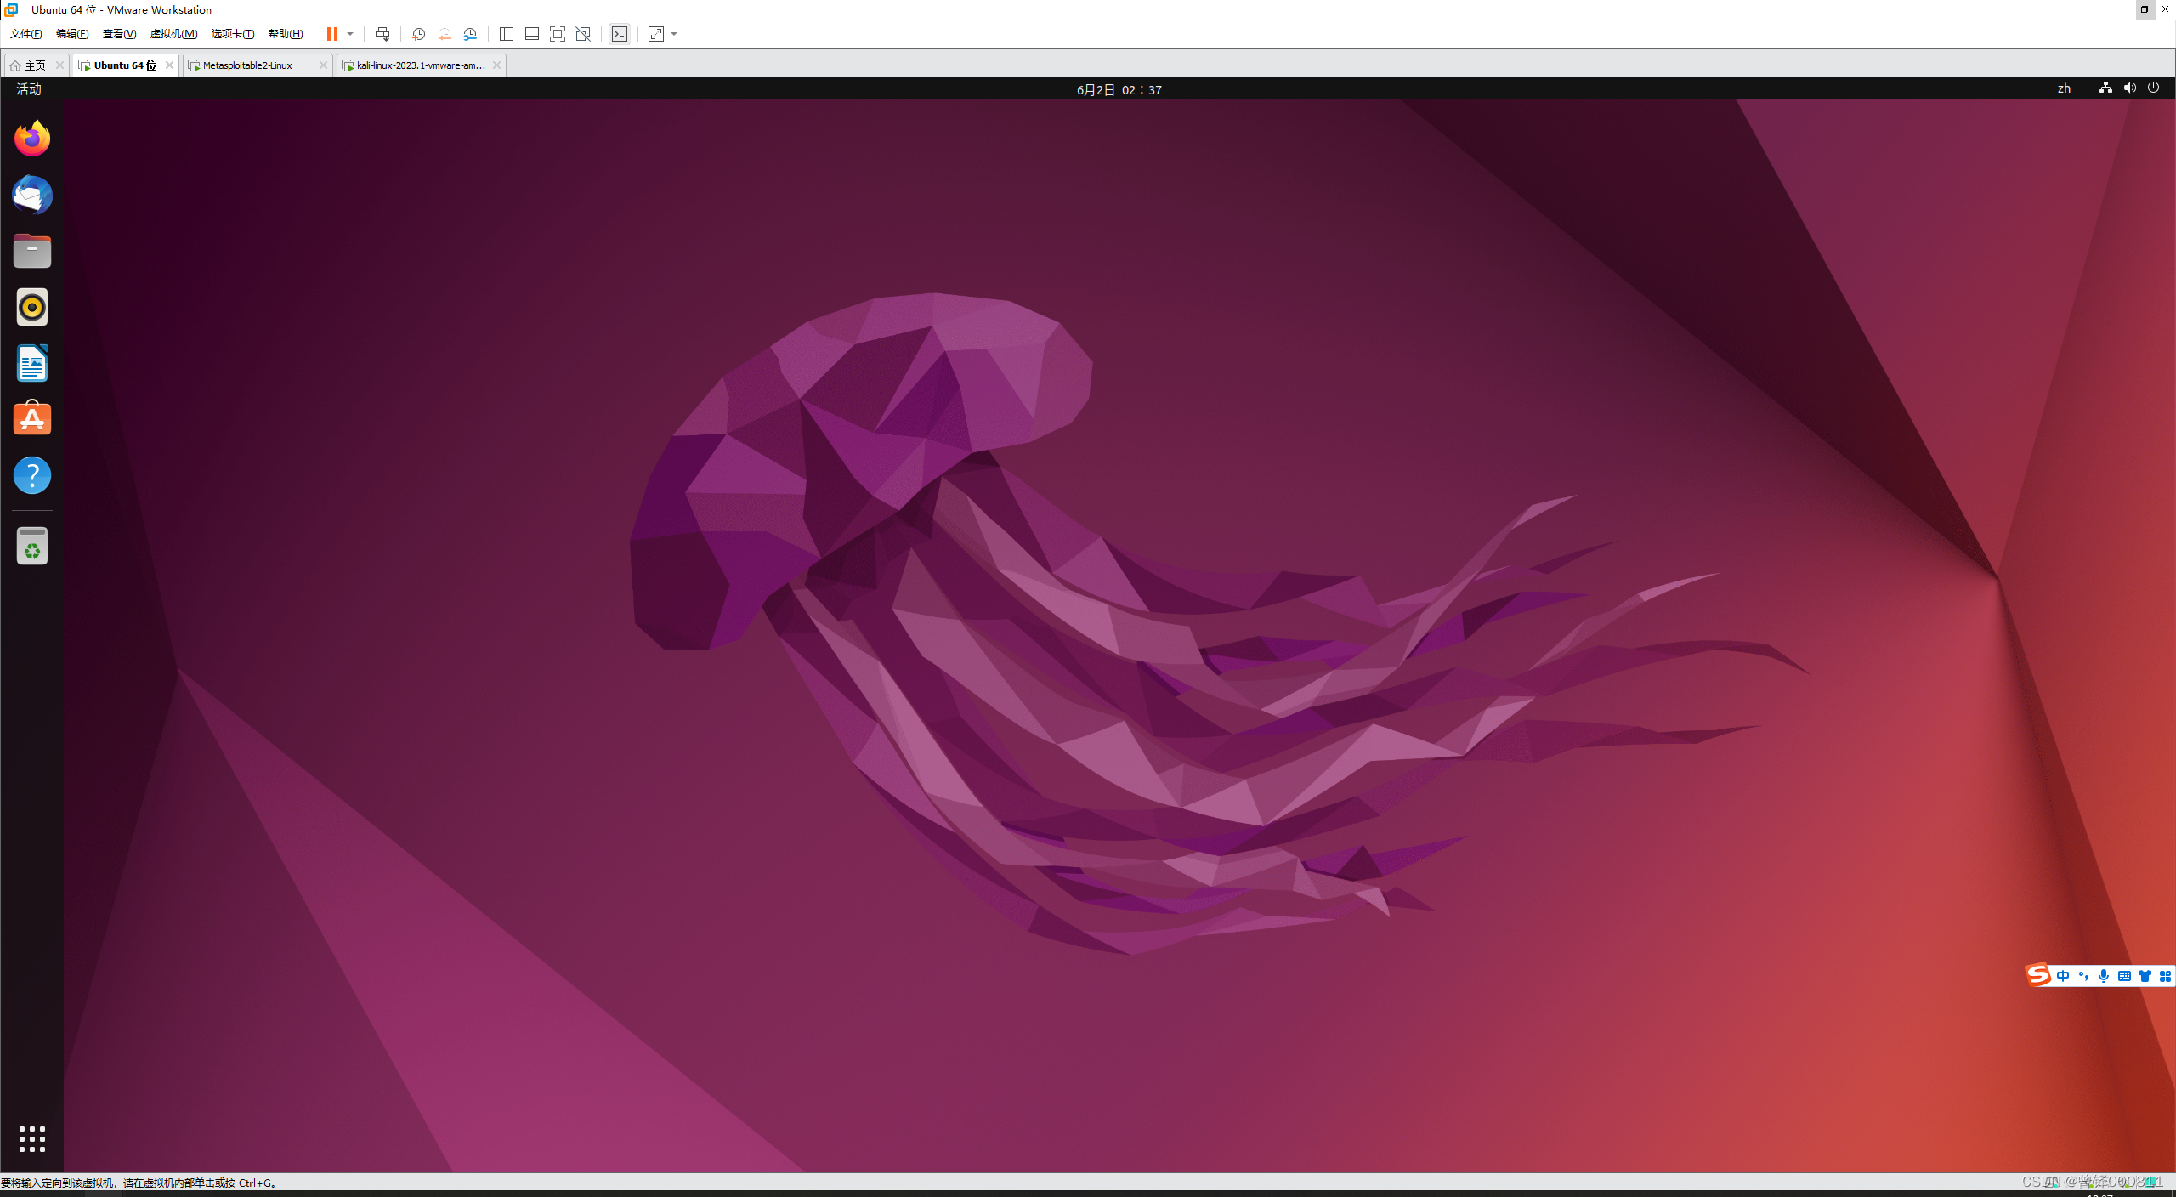The width and height of the screenshot is (2176, 1197).
Task: Toggle the library sidebar panel
Action: 507,34
